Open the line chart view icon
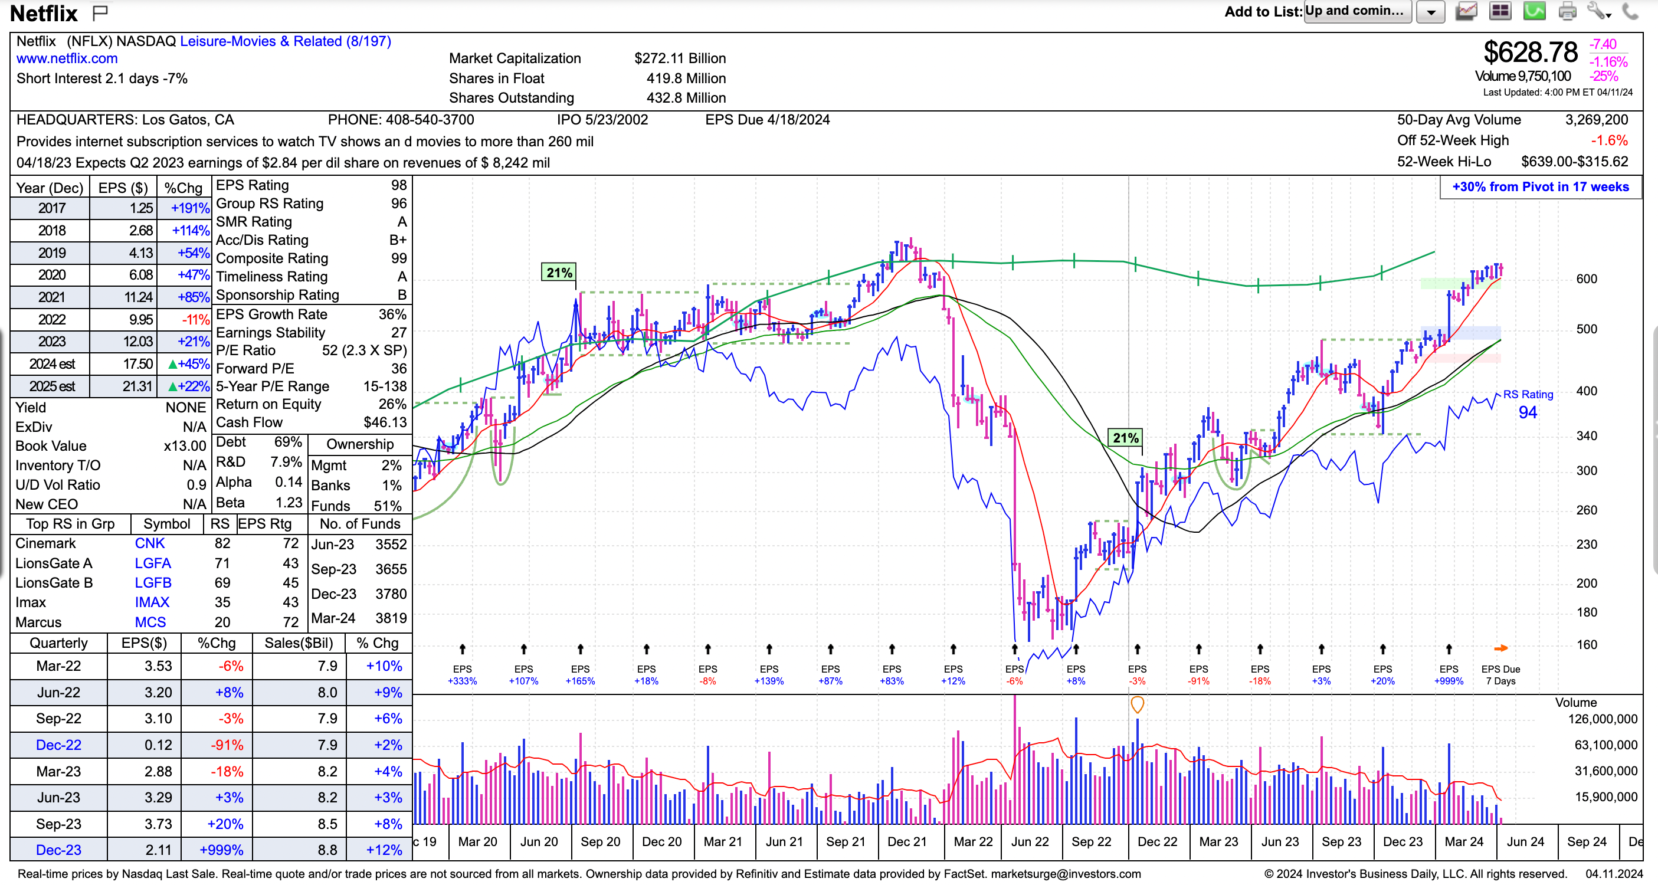Image resolution: width=1658 pixels, height=885 pixels. click(1466, 11)
